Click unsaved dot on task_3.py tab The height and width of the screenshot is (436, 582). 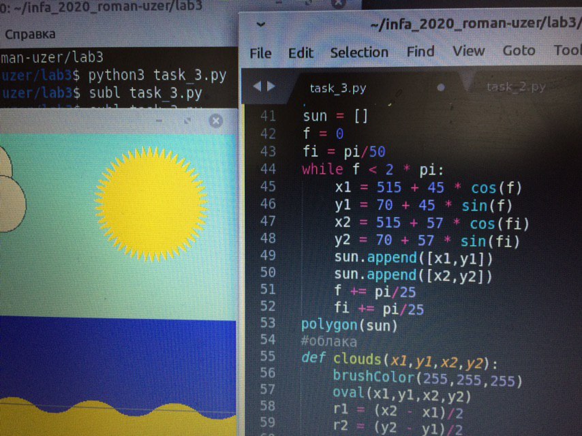(440, 88)
